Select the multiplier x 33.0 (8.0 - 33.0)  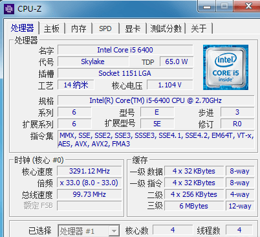89,183
